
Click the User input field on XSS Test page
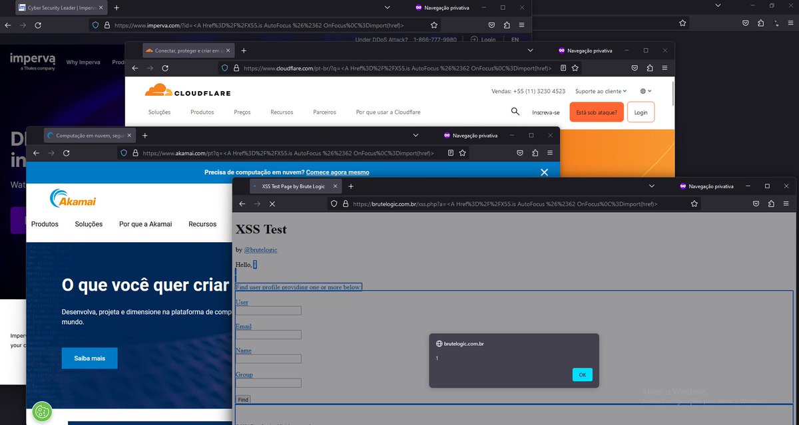[x=268, y=311]
